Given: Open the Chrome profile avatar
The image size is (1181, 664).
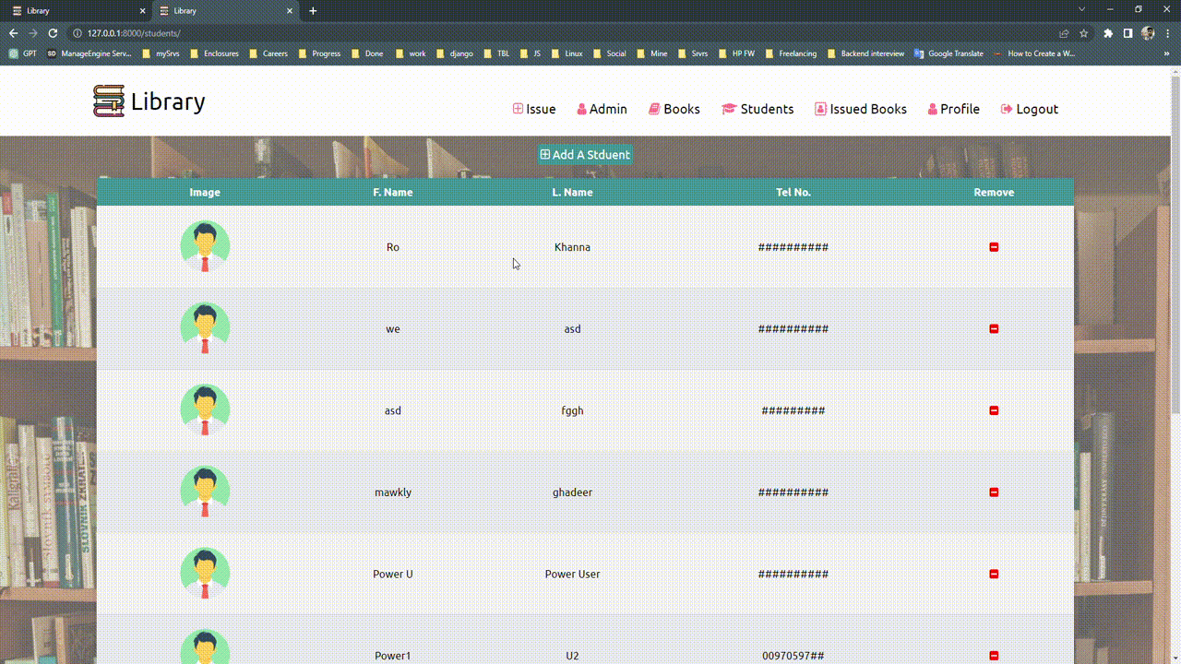Looking at the screenshot, I should (x=1148, y=33).
